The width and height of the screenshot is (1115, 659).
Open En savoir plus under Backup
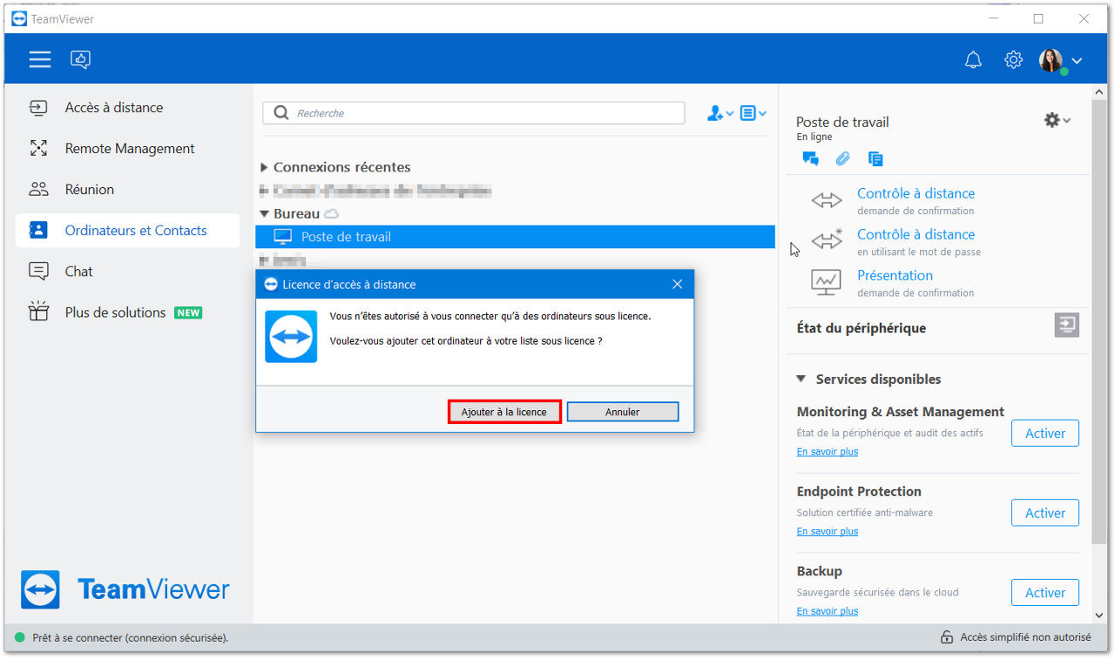(x=828, y=611)
